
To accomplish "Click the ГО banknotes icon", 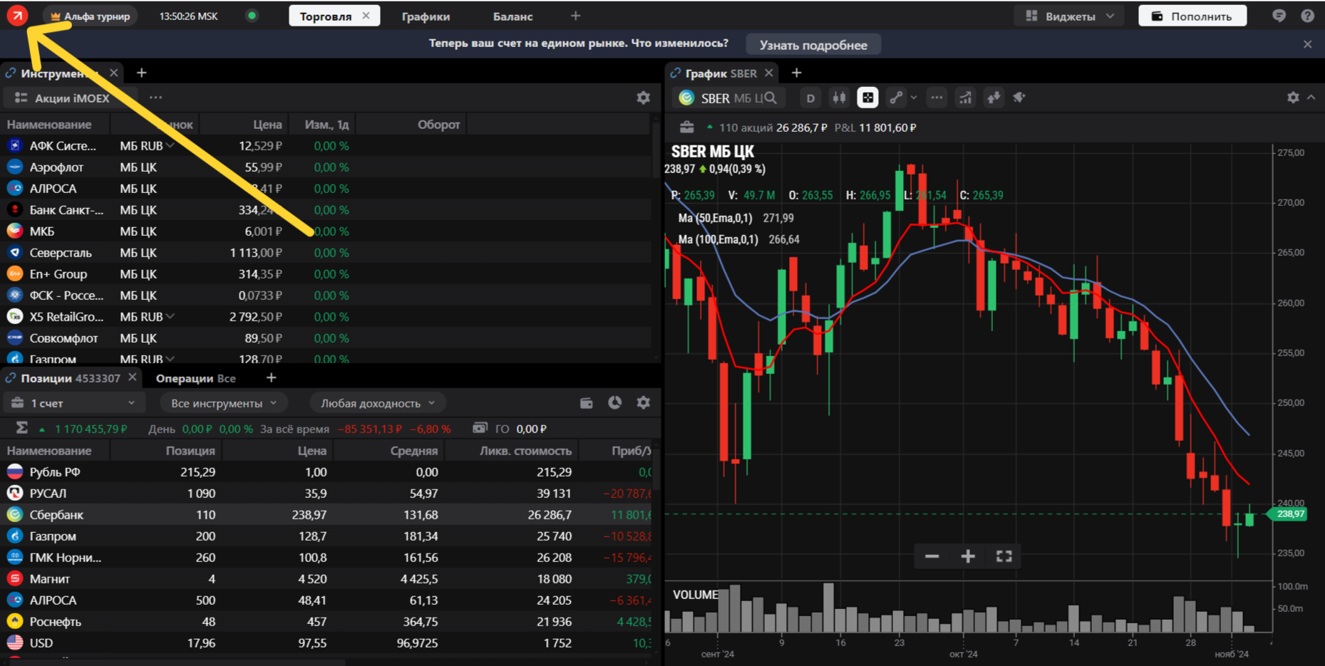I will [480, 428].
